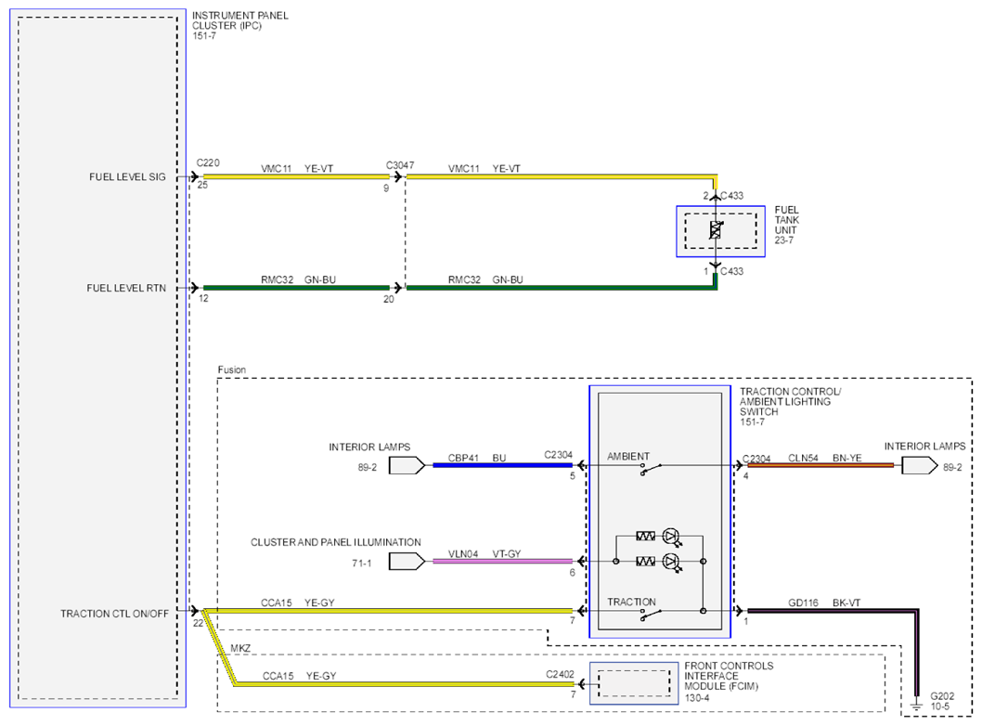Image resolution: width=982 pixels, height=726 pixels.
Task: Click the Interior Lamps 89-2 left arrow reference
Action: click(x=407, y=465)
